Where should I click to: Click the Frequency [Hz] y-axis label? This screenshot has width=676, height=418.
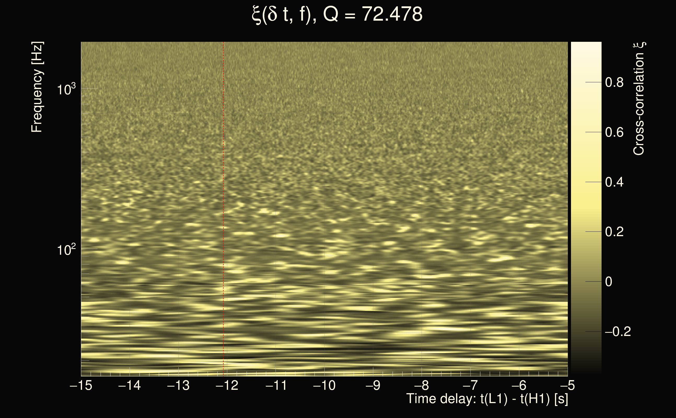coord(37,87)
